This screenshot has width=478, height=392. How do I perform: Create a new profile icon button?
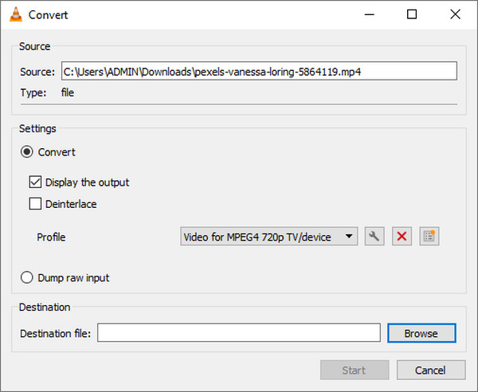[429, 237]
